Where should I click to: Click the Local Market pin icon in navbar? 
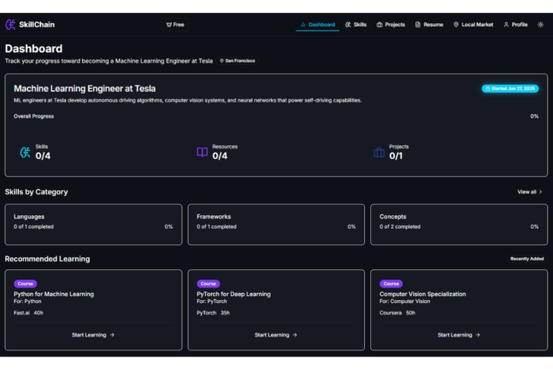(x=456, y=24)
